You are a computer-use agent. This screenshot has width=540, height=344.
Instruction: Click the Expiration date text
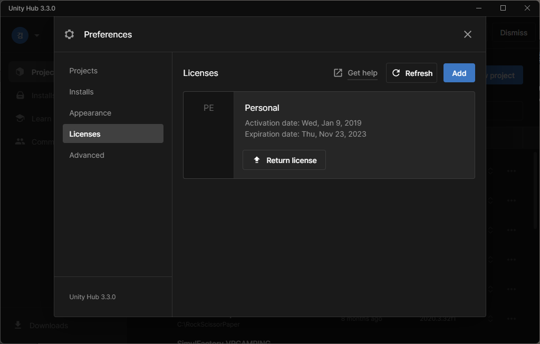[x=305, y=134]
